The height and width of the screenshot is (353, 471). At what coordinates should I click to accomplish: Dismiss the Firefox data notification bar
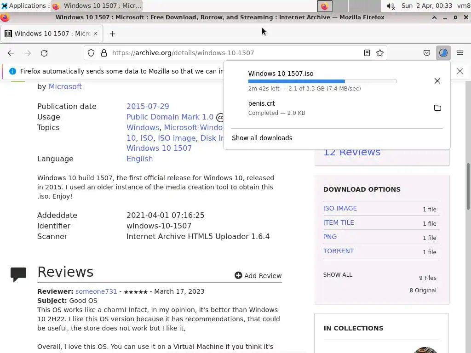(460, 71)
